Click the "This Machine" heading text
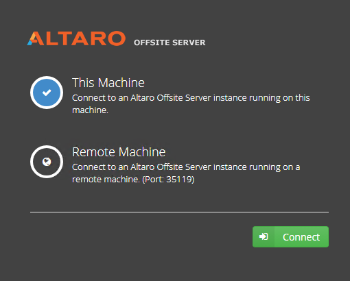The height and width of the screenshot is (281, 350). (x=108, y=82)
